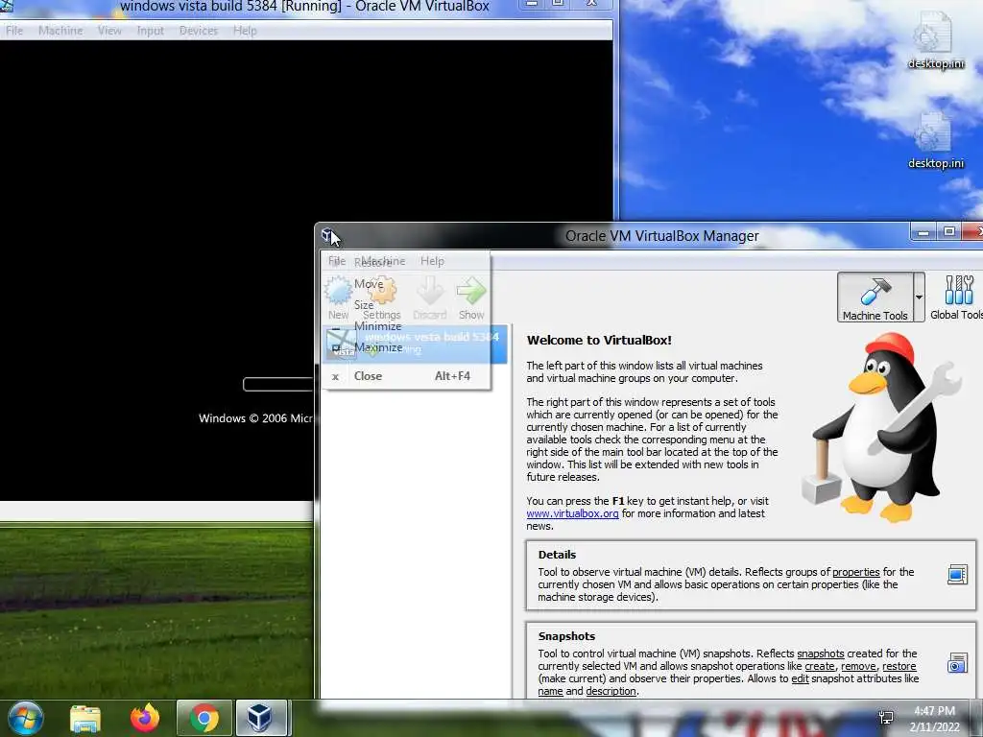Open Devices menu in the VM window

point(198,30)
